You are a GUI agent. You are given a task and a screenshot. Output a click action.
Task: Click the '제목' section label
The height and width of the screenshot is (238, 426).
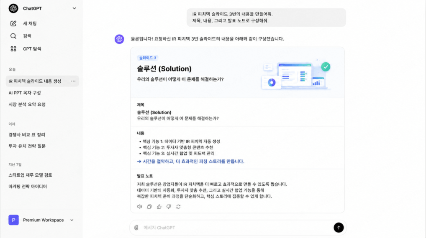click(x=141, y=105)
